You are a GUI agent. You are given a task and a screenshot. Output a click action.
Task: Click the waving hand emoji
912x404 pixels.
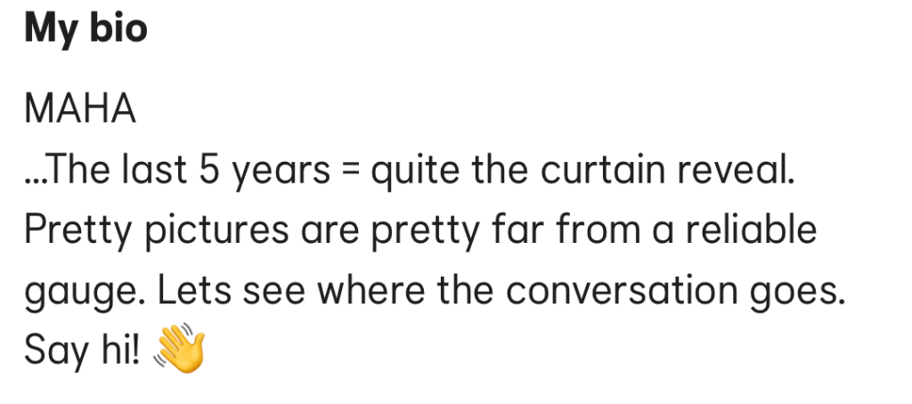[x=180, y=350]
